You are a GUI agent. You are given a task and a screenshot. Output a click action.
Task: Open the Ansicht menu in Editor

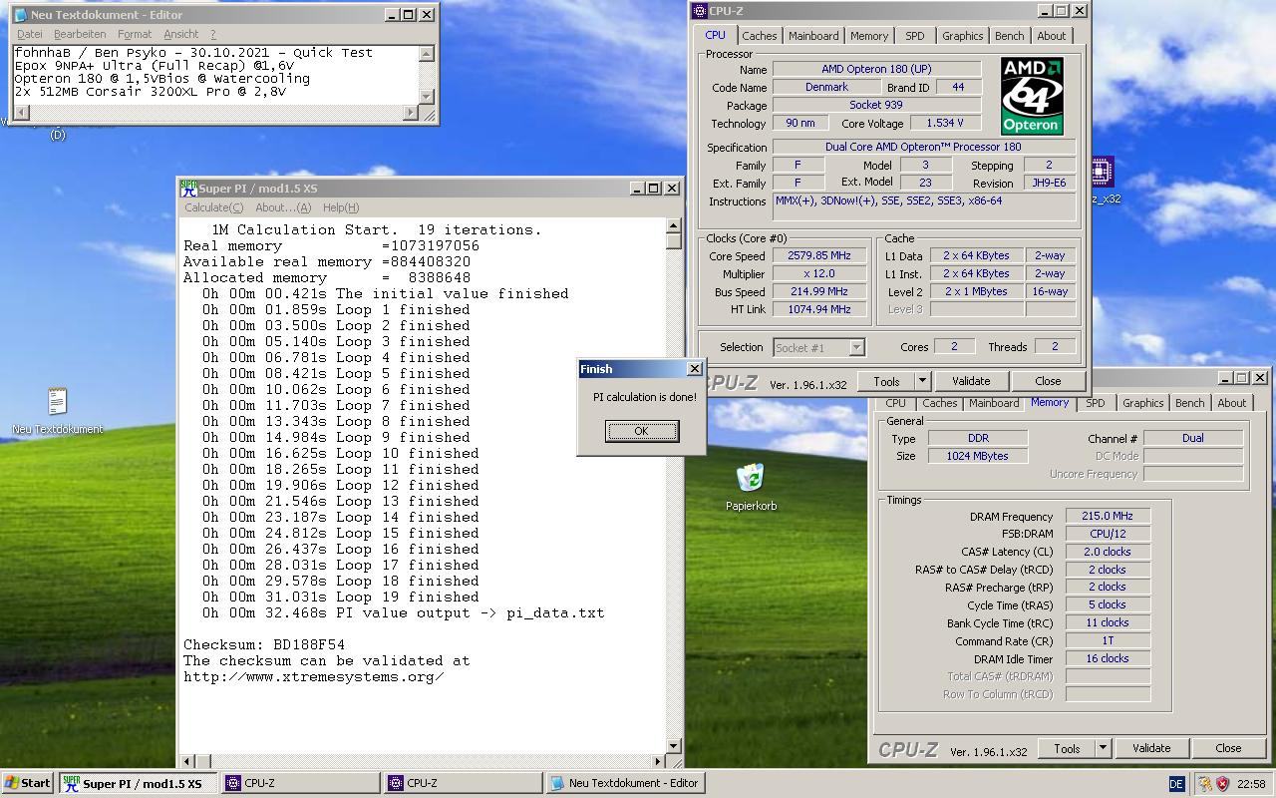pyautogui.click(x=180, y=34)
